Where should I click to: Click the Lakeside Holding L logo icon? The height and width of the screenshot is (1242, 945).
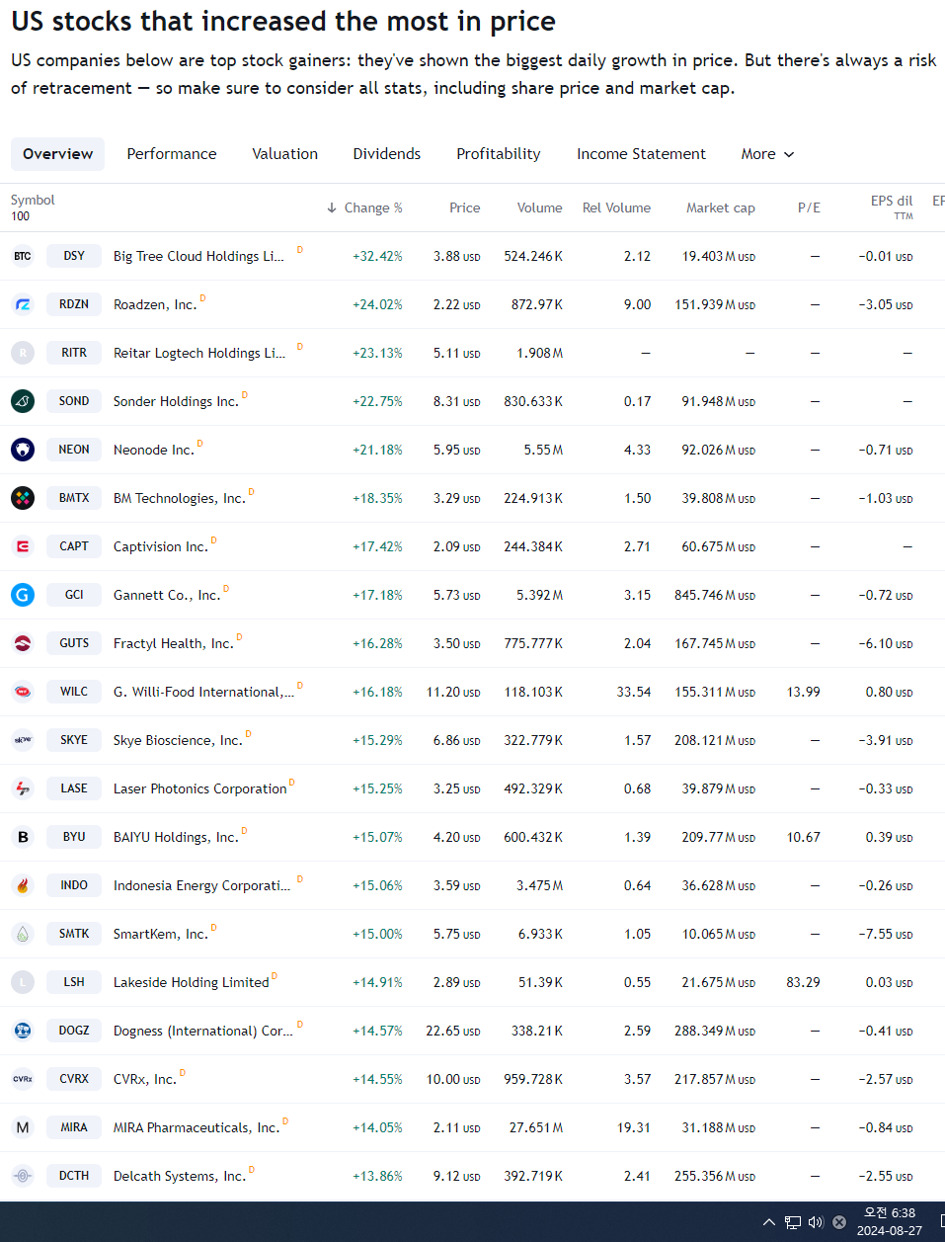(x=23, y=982)
